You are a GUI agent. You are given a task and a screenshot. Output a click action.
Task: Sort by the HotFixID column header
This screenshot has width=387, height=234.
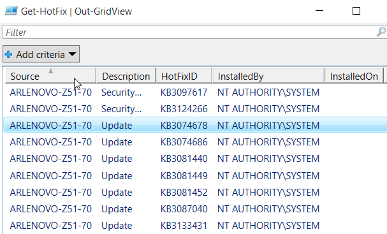pyautogui.click(x=184, y=77)
